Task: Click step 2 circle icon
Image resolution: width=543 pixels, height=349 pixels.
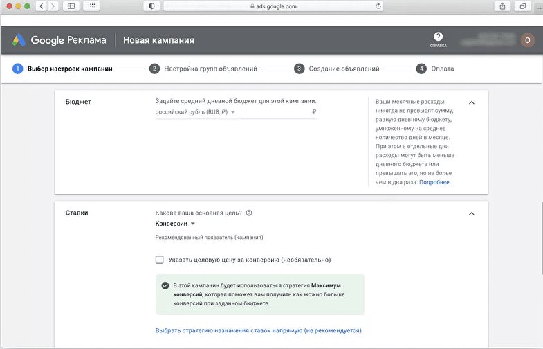Action: 154,69
